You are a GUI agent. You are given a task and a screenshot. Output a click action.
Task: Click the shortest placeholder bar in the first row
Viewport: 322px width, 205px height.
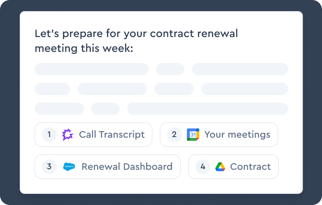point(170,69)
